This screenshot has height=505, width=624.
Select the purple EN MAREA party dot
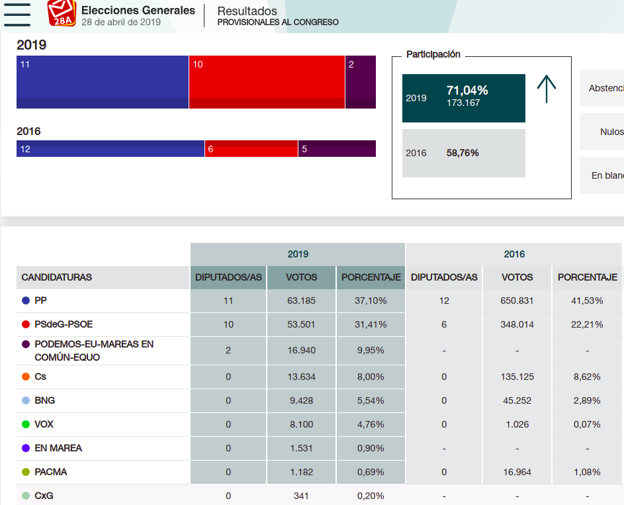pos(24,448)
